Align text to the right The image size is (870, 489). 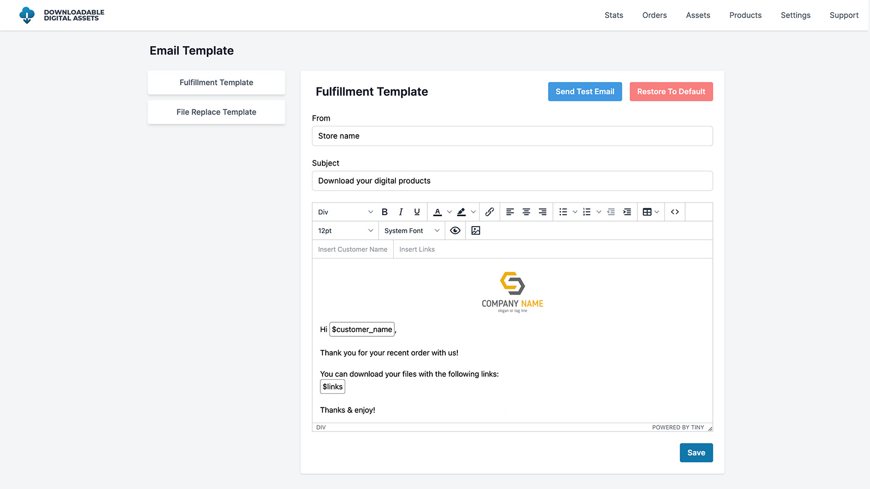point(543,212)
